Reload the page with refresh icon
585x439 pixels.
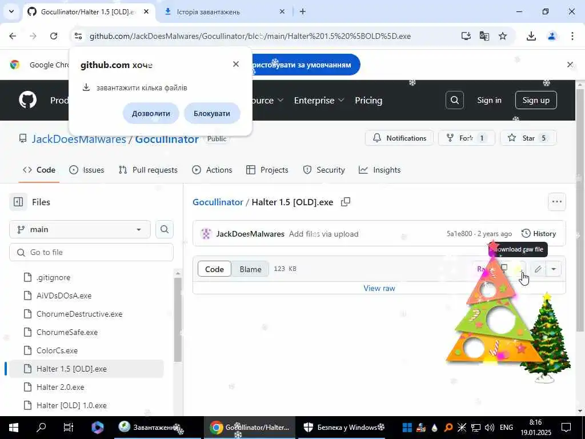click(54, 36)
